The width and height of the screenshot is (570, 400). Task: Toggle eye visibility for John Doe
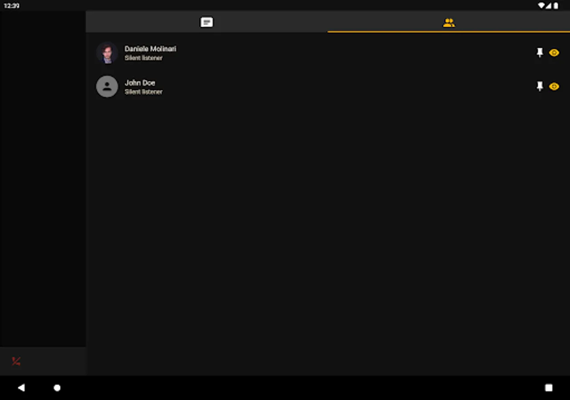(x=554, y=86)
